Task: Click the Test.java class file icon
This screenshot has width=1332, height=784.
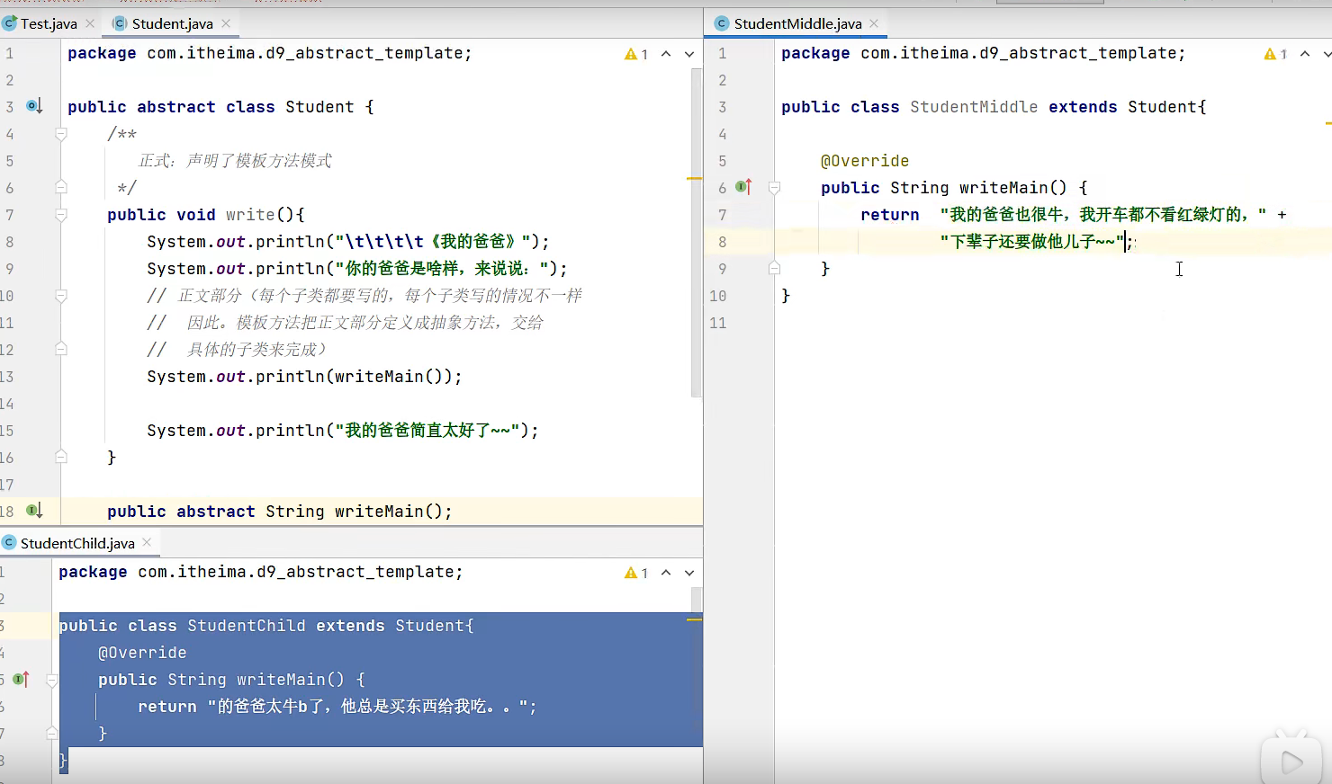Action: click(10, 23)
